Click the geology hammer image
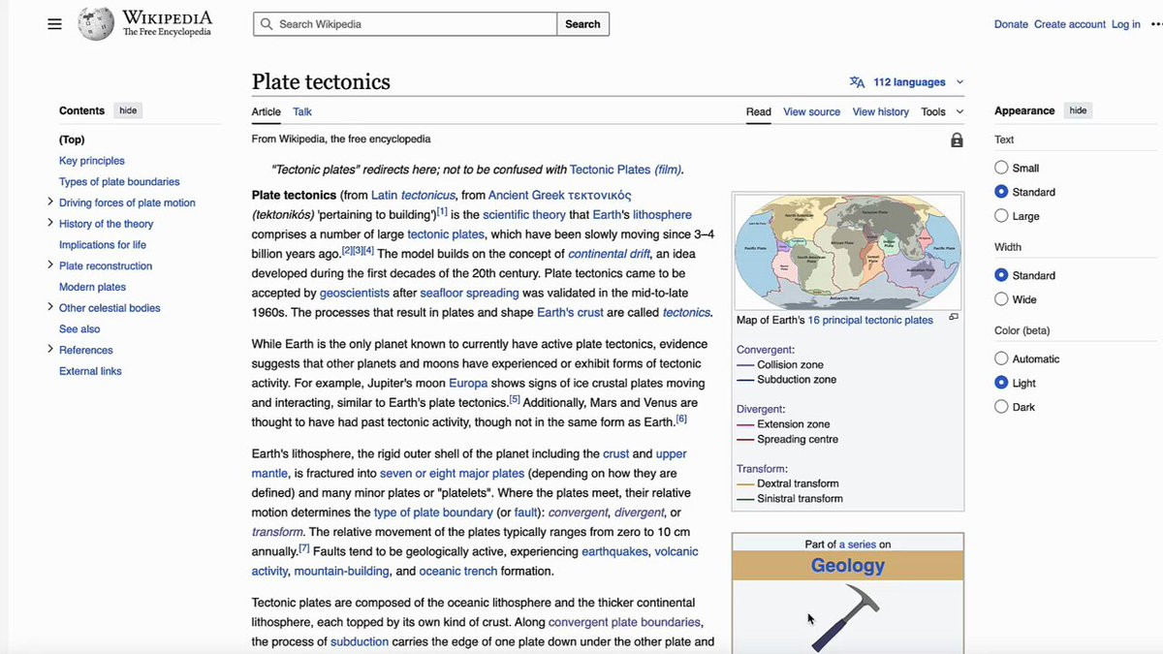Viewport: 1163px width, 654px height. (x=847, y=617)
